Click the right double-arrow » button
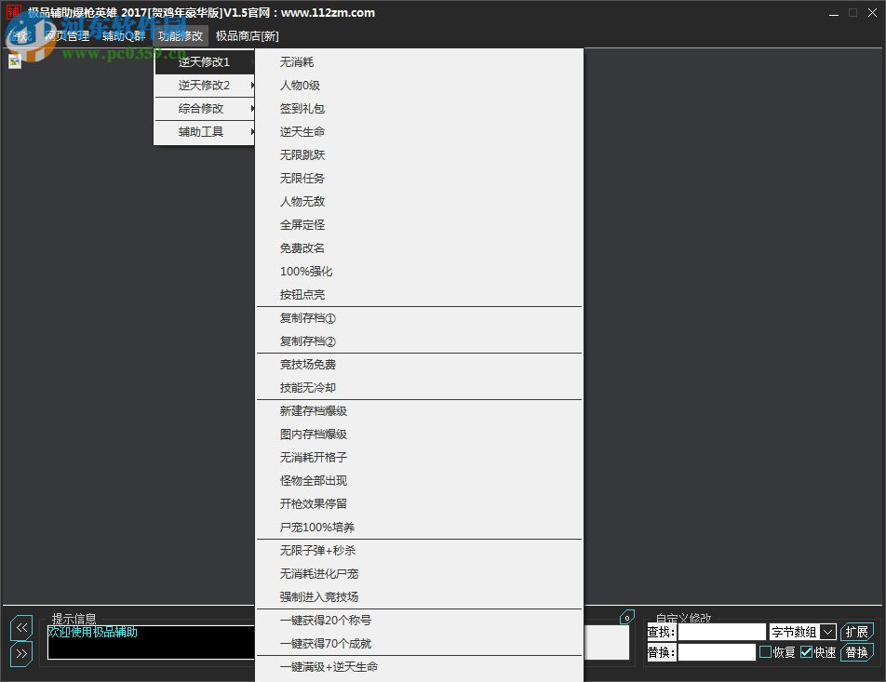This screenshot has width=886, height=682. pos(20,652)
